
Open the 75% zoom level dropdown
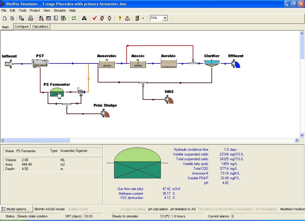[165, 18]
